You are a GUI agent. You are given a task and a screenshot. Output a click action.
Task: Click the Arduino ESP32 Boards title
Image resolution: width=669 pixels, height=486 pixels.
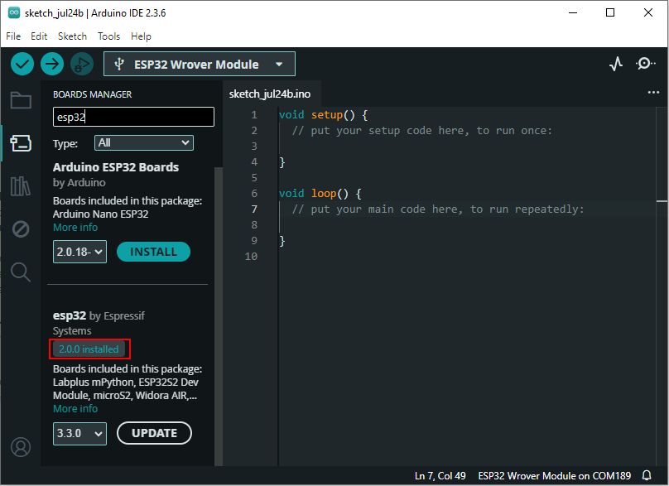116,167
